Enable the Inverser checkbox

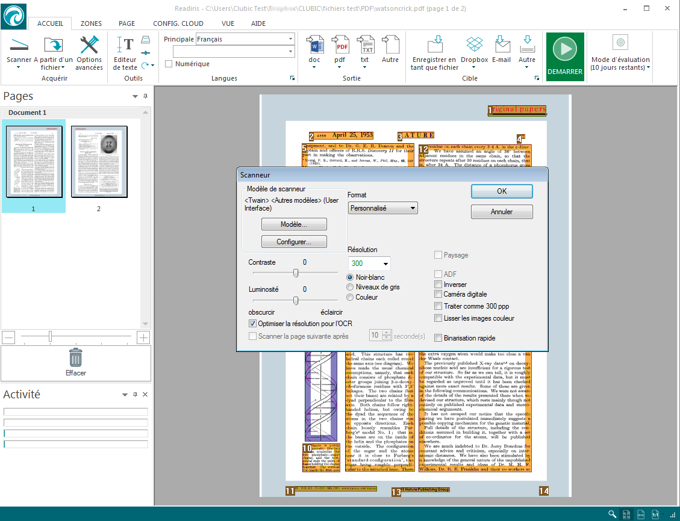[x=438, y=285]
